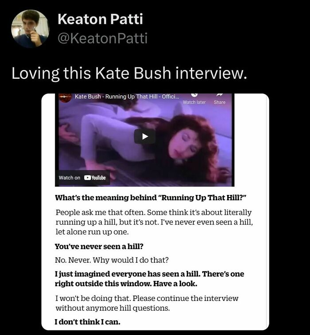Select the bold 'You've never seen a hill?' question

(x=99, y=246)
